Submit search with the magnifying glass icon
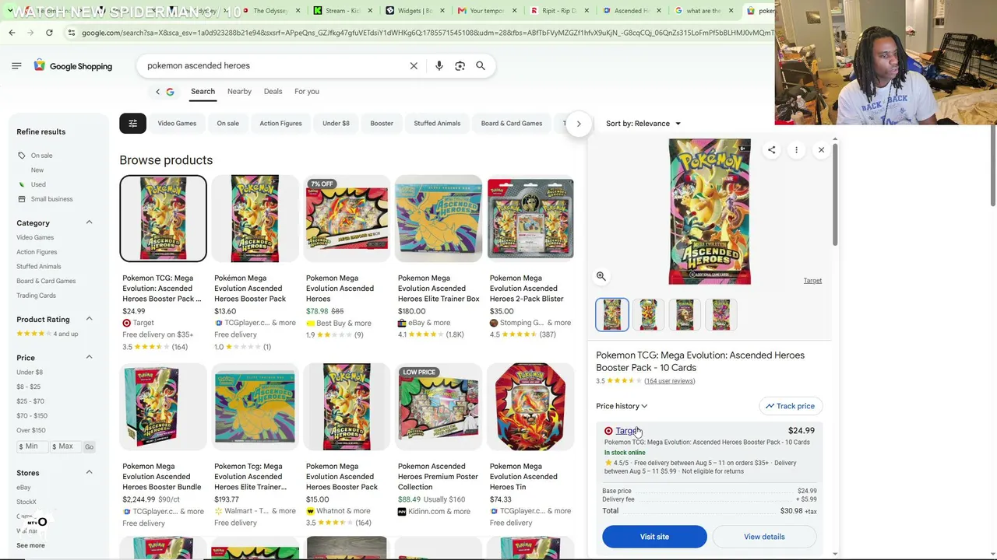997x560 pixels. pyautogui.click(x=481, y=66)
